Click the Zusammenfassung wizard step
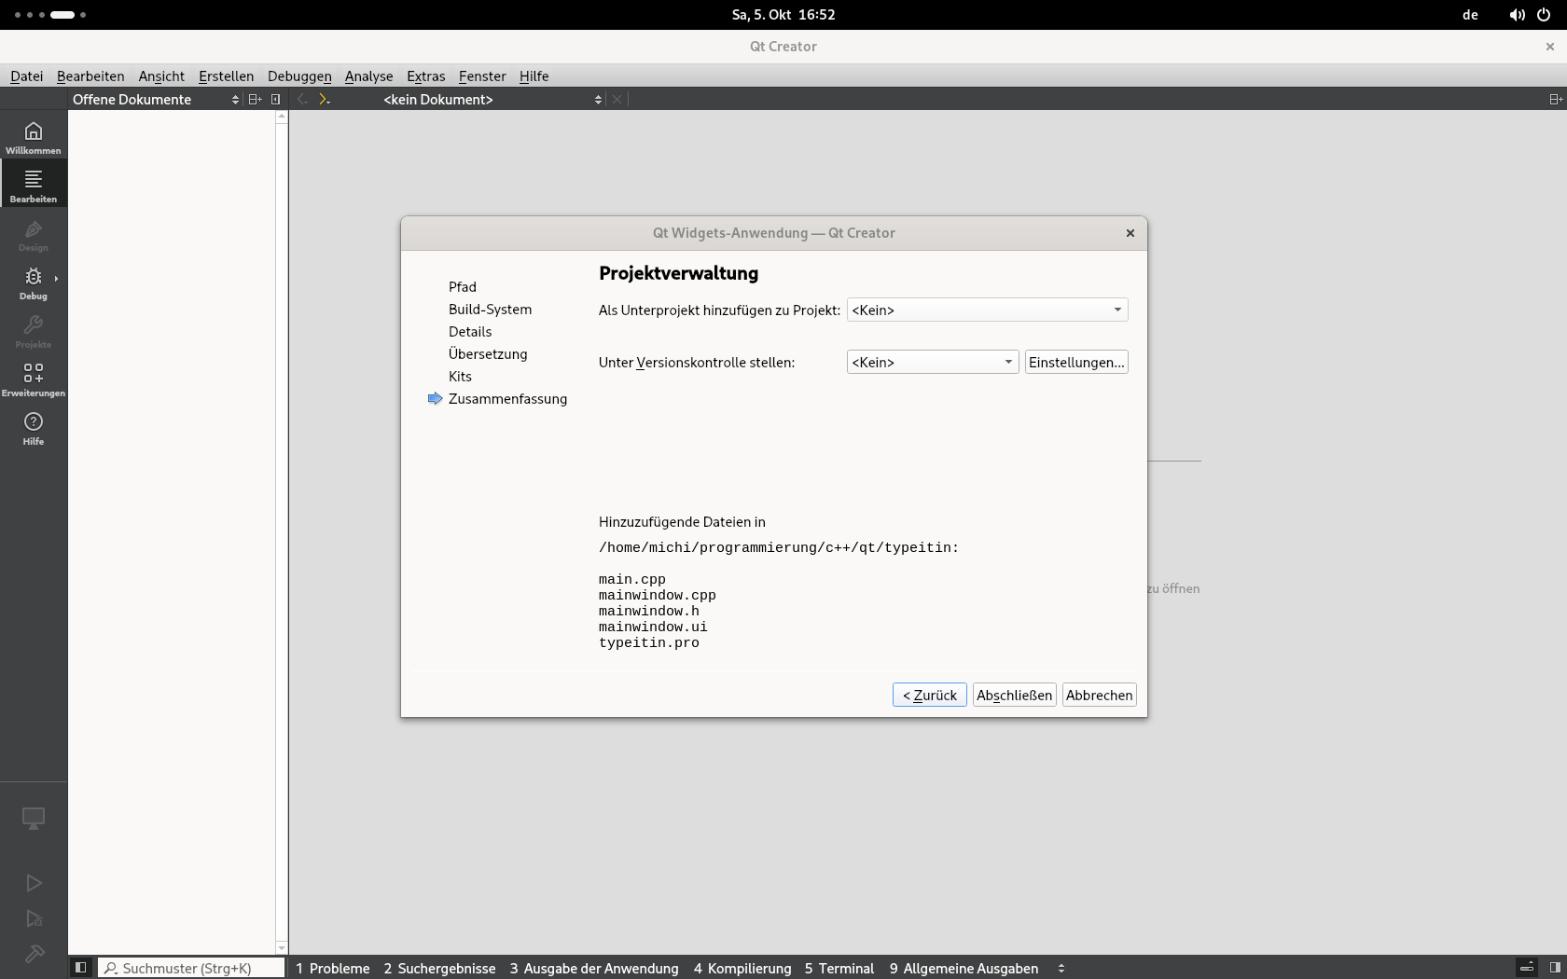 tap(507, 399)
